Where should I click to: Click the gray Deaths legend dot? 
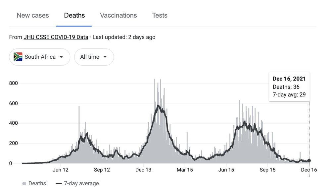coord(24,183)
